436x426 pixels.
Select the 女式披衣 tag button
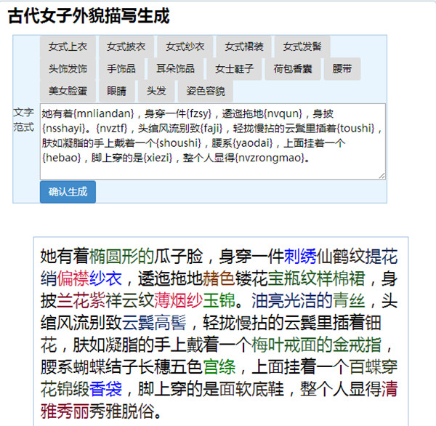(126, 47)
